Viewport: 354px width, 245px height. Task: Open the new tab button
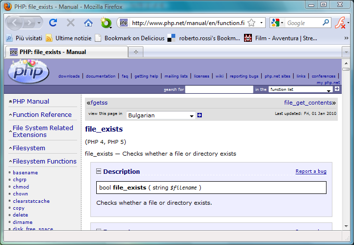pyautogui.click(x=136, y=52)
